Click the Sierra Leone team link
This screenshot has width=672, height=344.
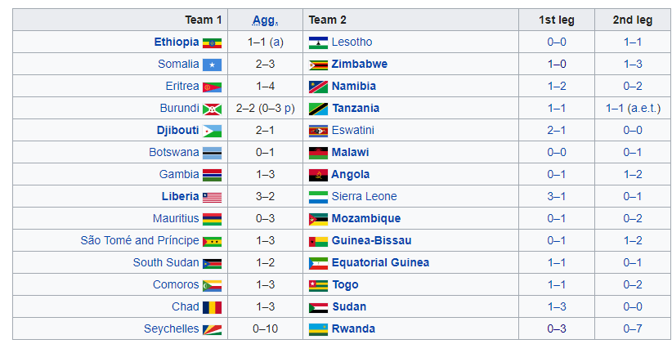pyautogui.click(x=364, y=196)
